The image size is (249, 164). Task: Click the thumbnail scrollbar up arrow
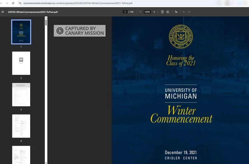[x=46, y=18]
